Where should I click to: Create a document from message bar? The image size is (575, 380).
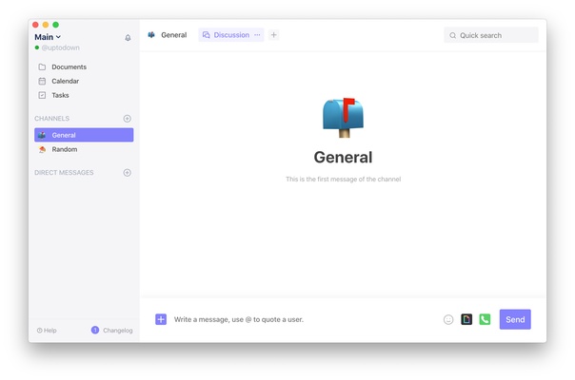466,319
